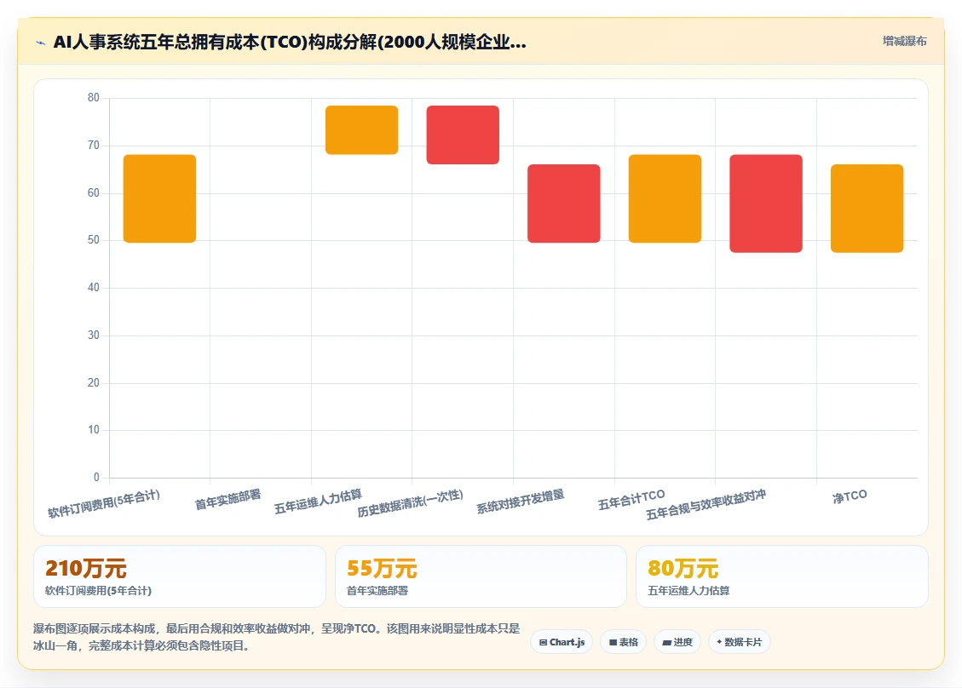Click the orange 五年运维人力估算 bar
962x688 pixels.
tap(361, 130)
